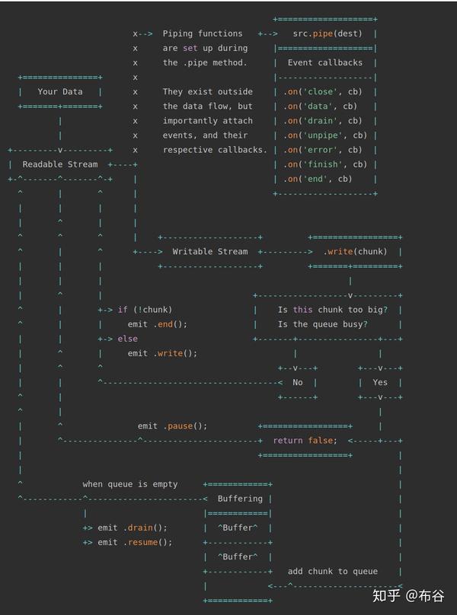Select 'emit .end();' line
This screenshot has width=457, height=615.
click(158, 324)
